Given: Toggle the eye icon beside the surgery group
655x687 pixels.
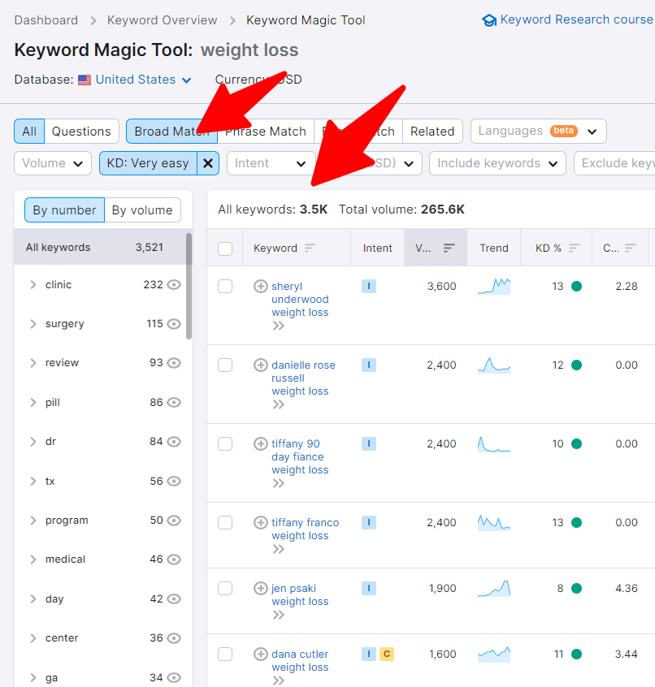Looking at the screenshot, I should click(x=173, y=323).
